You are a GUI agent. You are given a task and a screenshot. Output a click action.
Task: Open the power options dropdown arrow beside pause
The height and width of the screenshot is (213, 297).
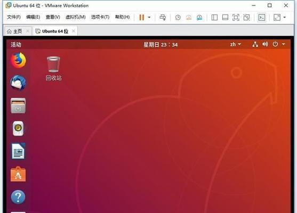(x=149, y=18)
